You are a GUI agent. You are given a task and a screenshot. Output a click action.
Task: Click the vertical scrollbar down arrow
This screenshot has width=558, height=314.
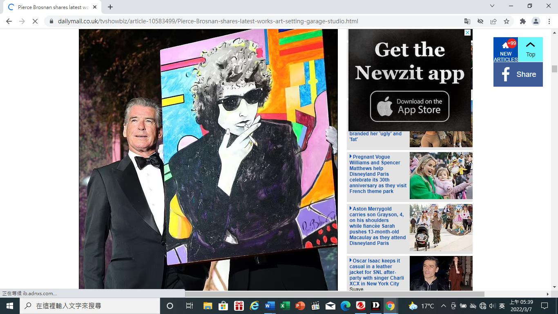pos(554,287)
